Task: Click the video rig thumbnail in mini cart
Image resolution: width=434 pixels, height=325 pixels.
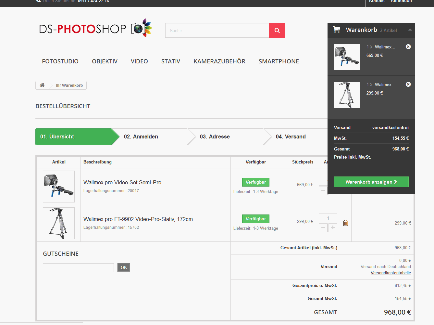Action: pyautogui.click(x=347, y=57)
